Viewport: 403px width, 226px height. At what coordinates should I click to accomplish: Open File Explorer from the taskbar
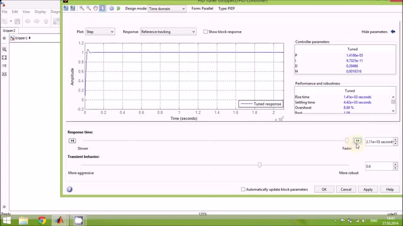coord(24,220)
